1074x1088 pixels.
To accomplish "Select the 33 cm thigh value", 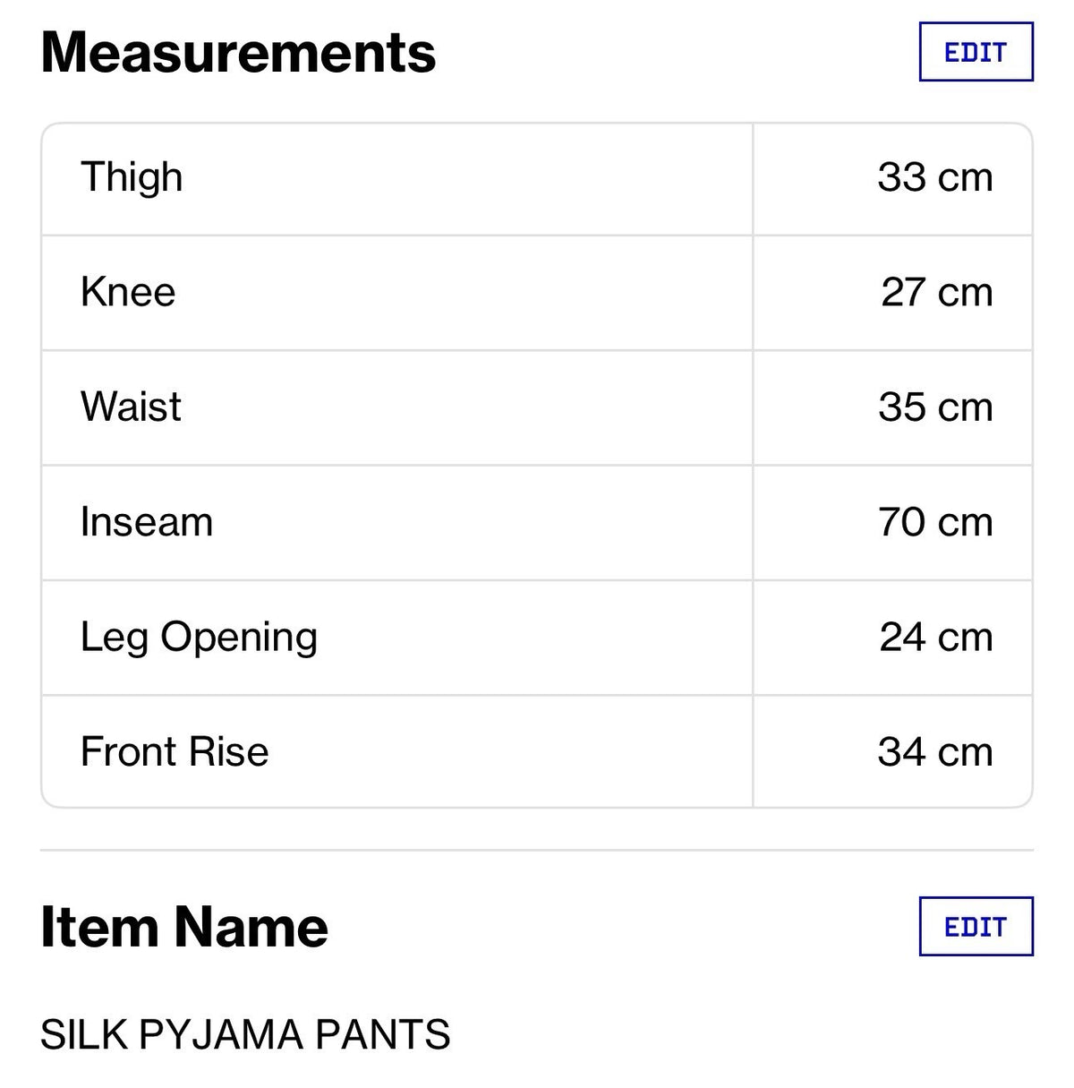I will pos(935,177).
